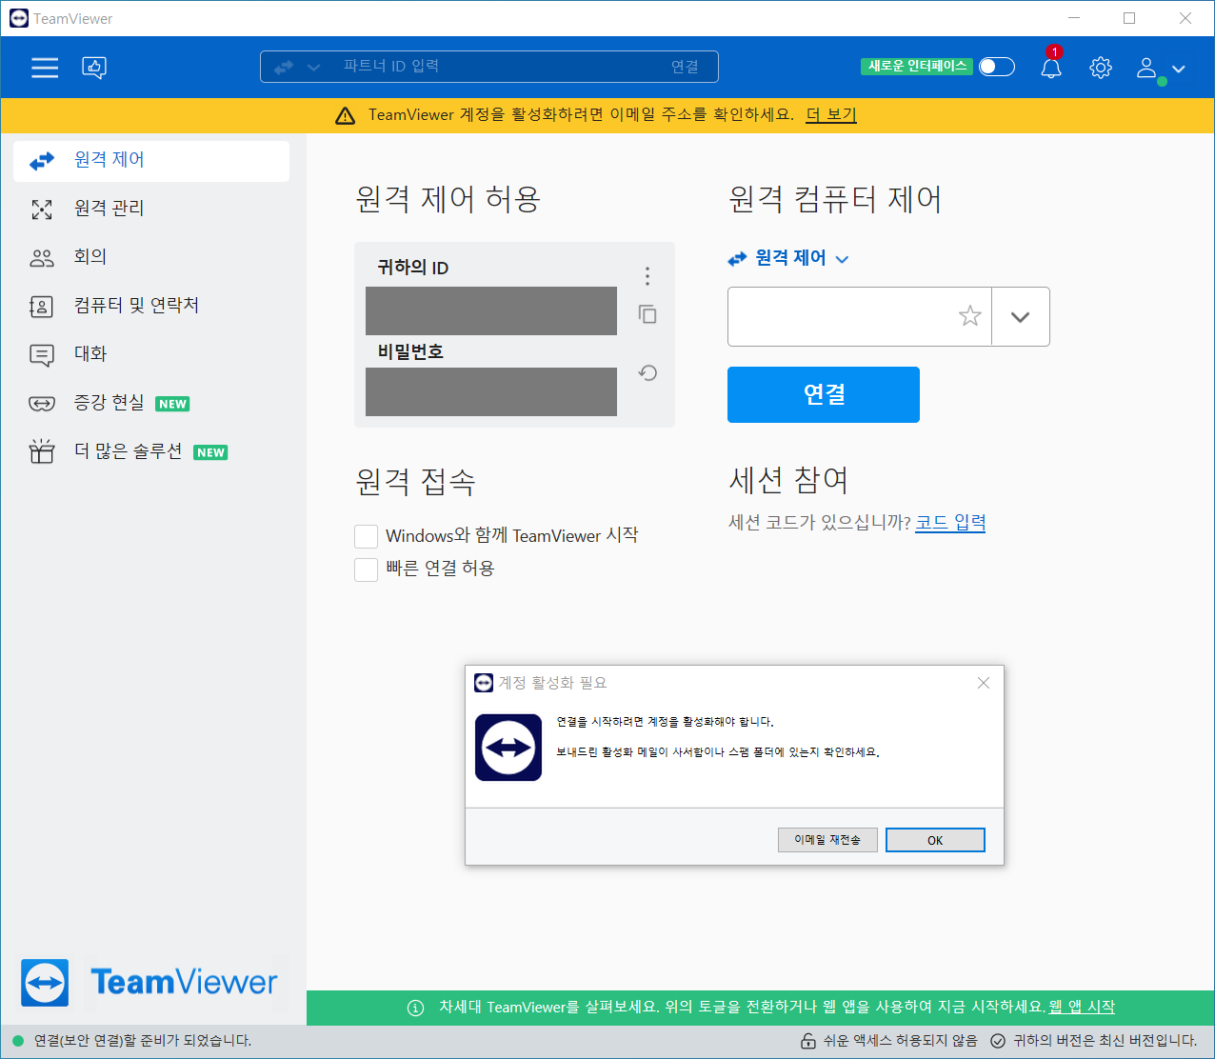The width and height of the screenshot is (1215, 1059).
Task: Enable 빠른 연결 허용
Action: 366,569
